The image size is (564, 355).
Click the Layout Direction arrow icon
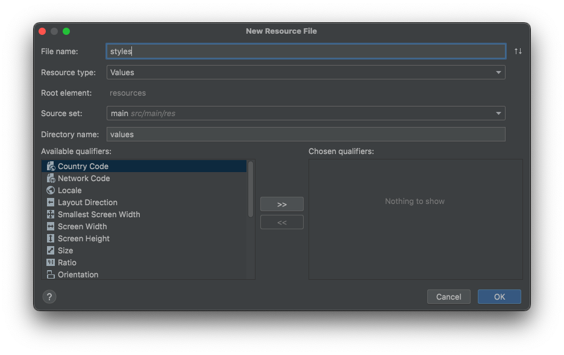(x=51, y=202)
